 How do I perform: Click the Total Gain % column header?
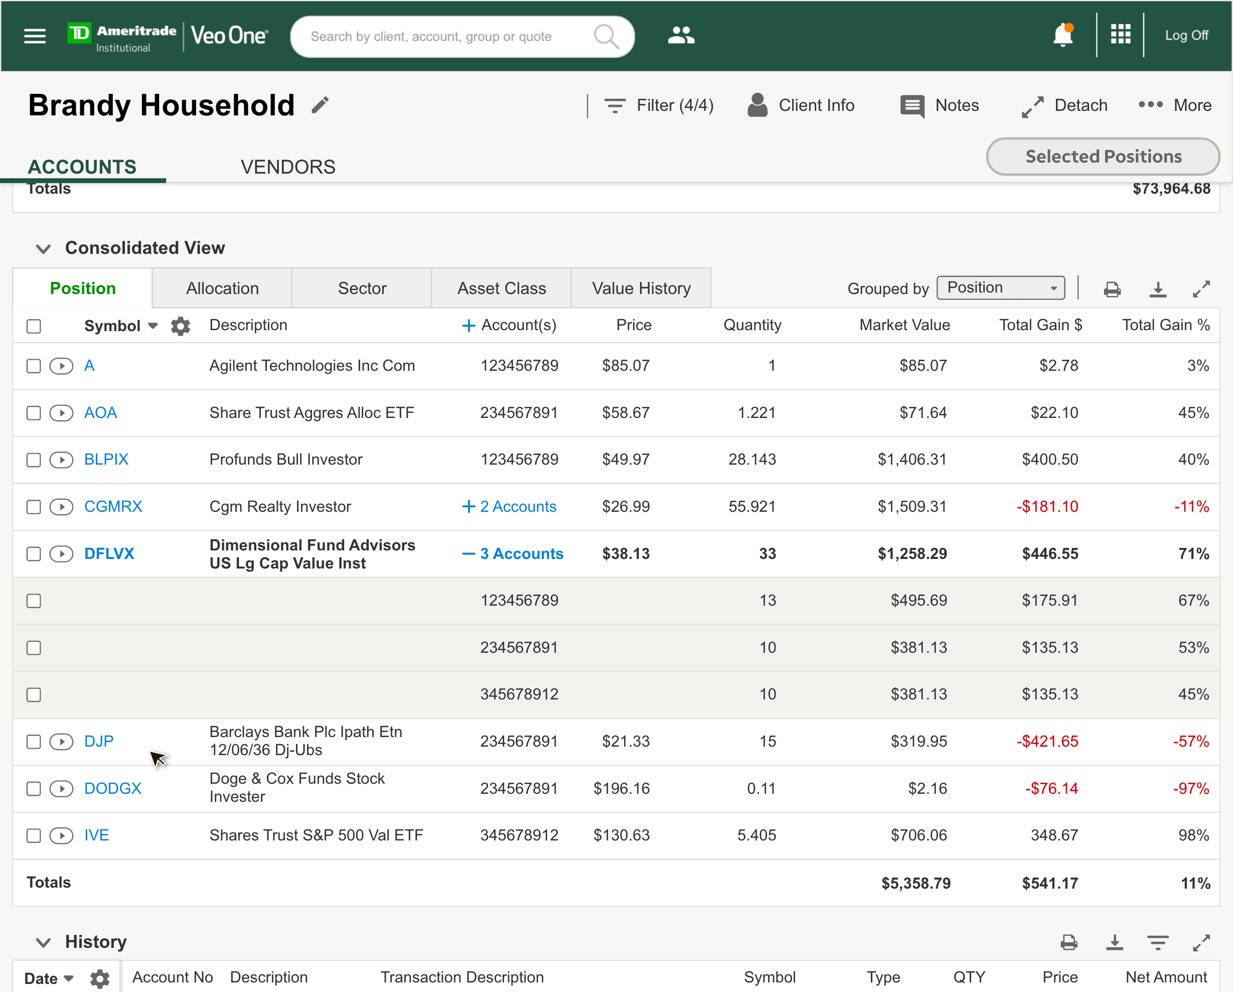(1165, 326)
